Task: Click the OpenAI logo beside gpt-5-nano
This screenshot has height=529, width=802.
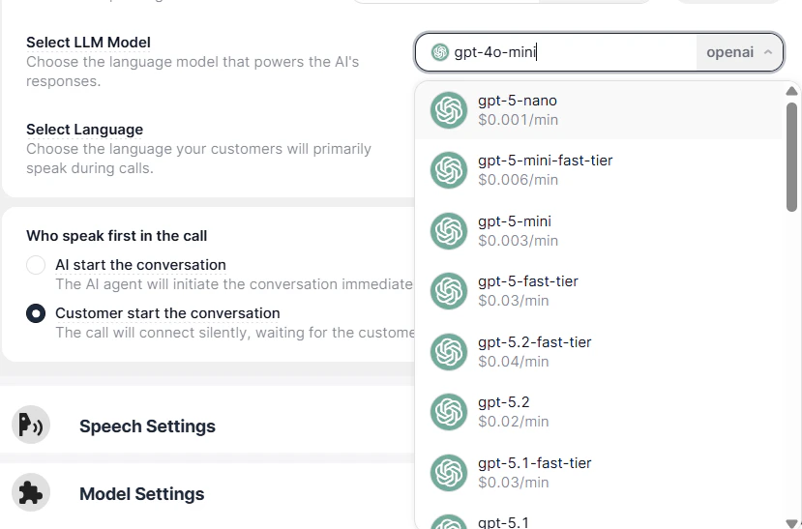Action: click(449, 110)
